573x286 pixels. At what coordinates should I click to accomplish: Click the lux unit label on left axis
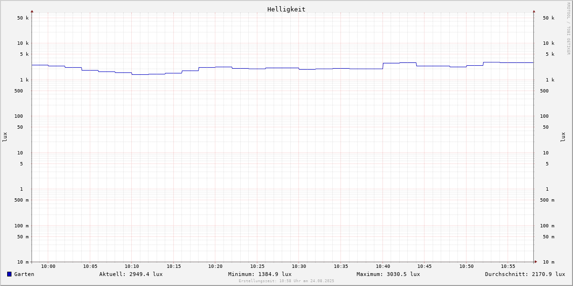coord(5,137)
